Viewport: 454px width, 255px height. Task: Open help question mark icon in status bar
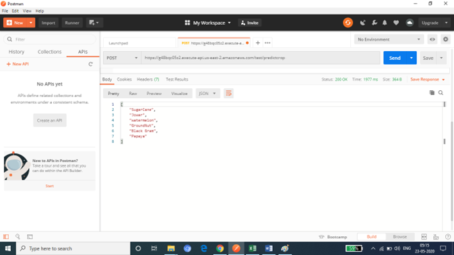(448, 237)
